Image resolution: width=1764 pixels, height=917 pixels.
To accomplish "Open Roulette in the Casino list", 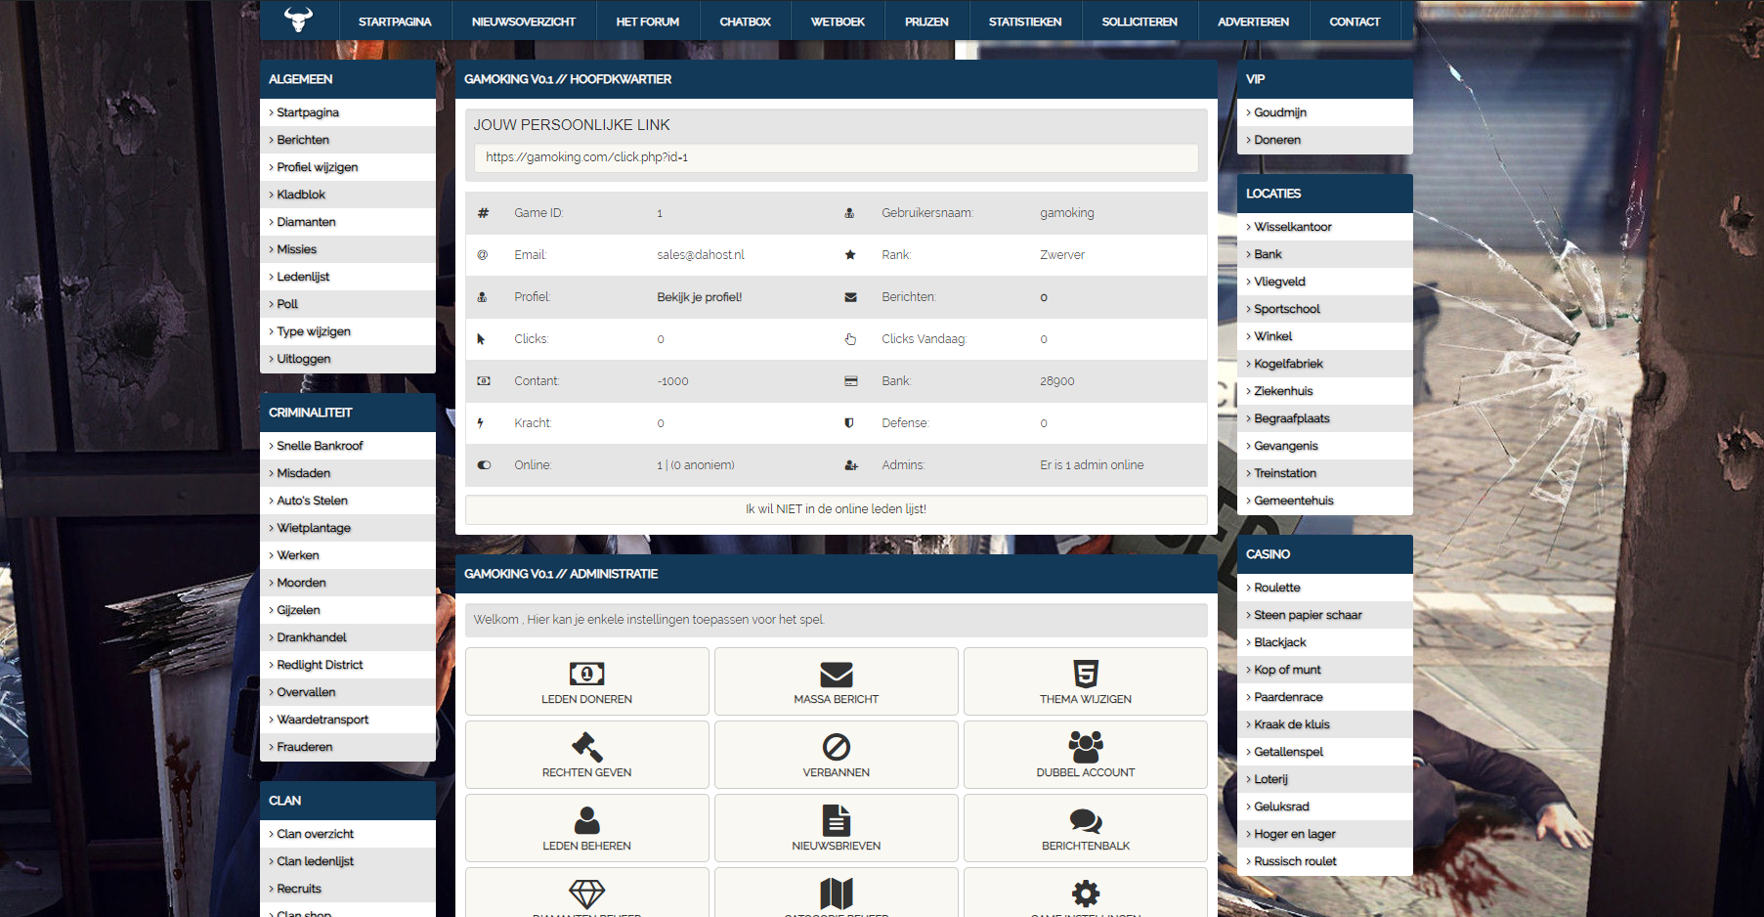I will [x=1277, y=588].
